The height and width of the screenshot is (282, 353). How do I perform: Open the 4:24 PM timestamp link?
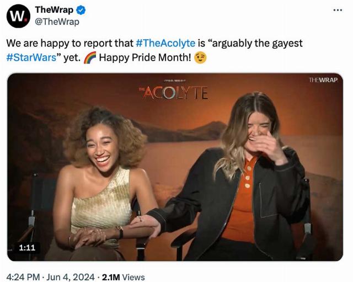23,277
